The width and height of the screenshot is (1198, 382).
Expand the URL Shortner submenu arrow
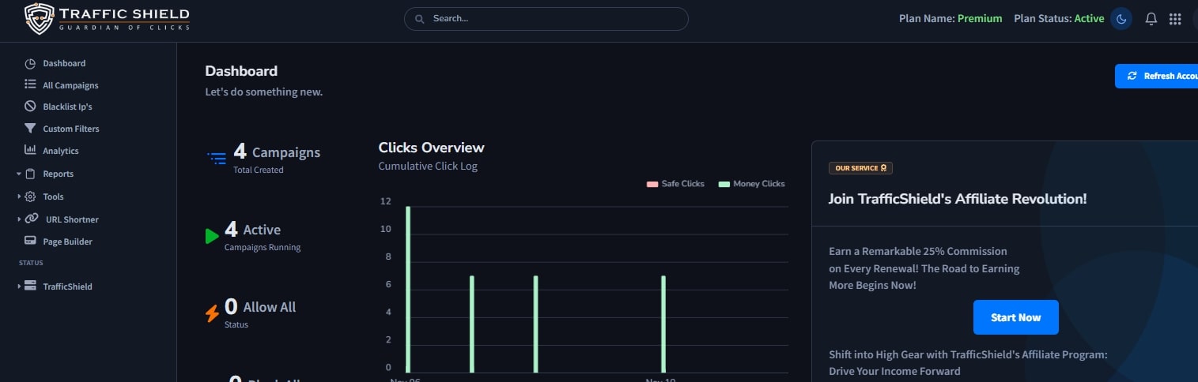coord(19,219)
